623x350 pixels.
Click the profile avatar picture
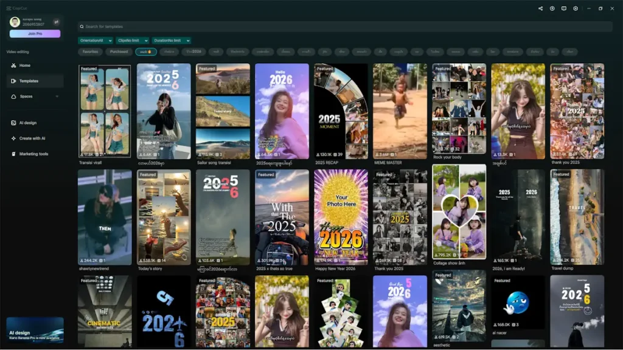[15, 22]
